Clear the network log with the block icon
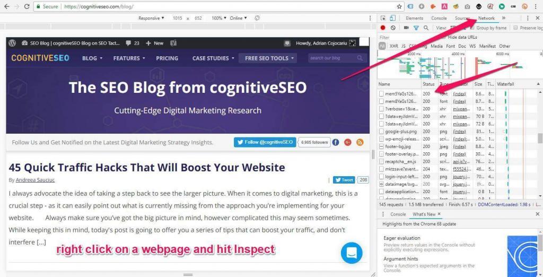 pyautogui.click(x=393, y=28)
